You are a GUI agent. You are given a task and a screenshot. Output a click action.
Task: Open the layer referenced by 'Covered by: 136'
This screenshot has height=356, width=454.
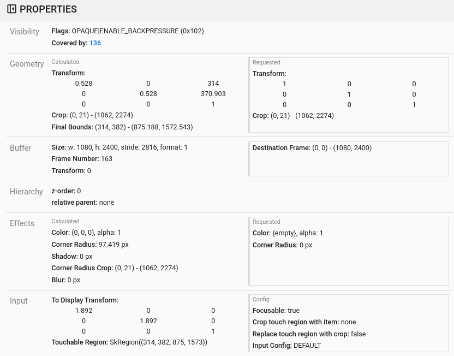(x=95, y=43)
